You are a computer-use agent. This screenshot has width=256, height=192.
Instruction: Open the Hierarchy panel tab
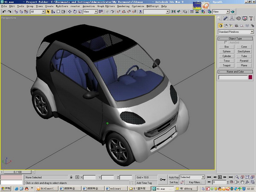[233, 19]
